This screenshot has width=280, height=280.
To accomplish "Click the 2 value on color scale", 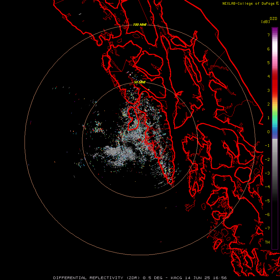I will 268,104.
